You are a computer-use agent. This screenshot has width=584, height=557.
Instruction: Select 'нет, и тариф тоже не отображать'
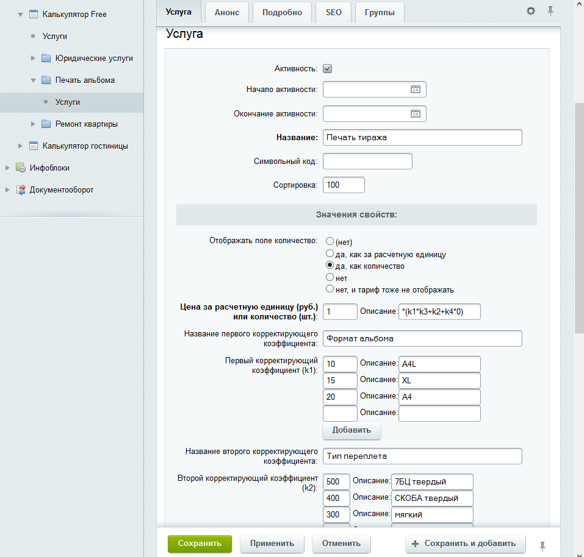click(330, 288)
